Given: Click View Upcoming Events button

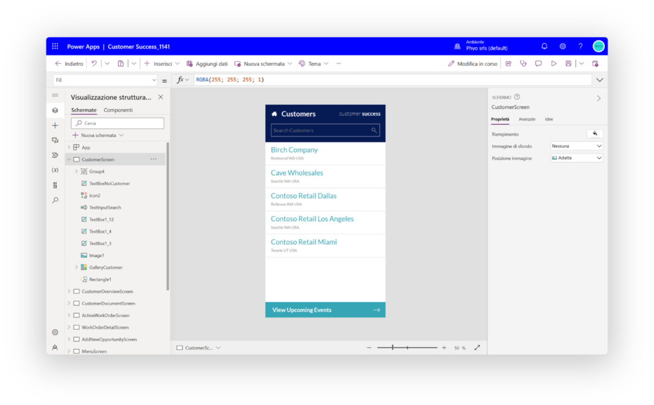Looking at the screenshot, I should point(325,310).
